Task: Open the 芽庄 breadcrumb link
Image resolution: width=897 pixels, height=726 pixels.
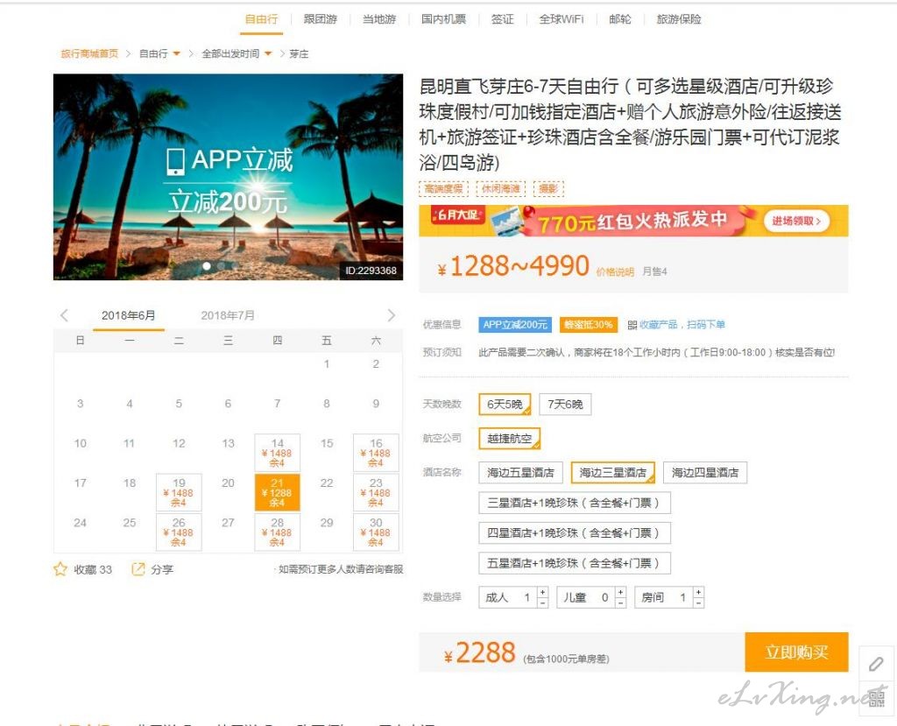Action: click(299, 53)
